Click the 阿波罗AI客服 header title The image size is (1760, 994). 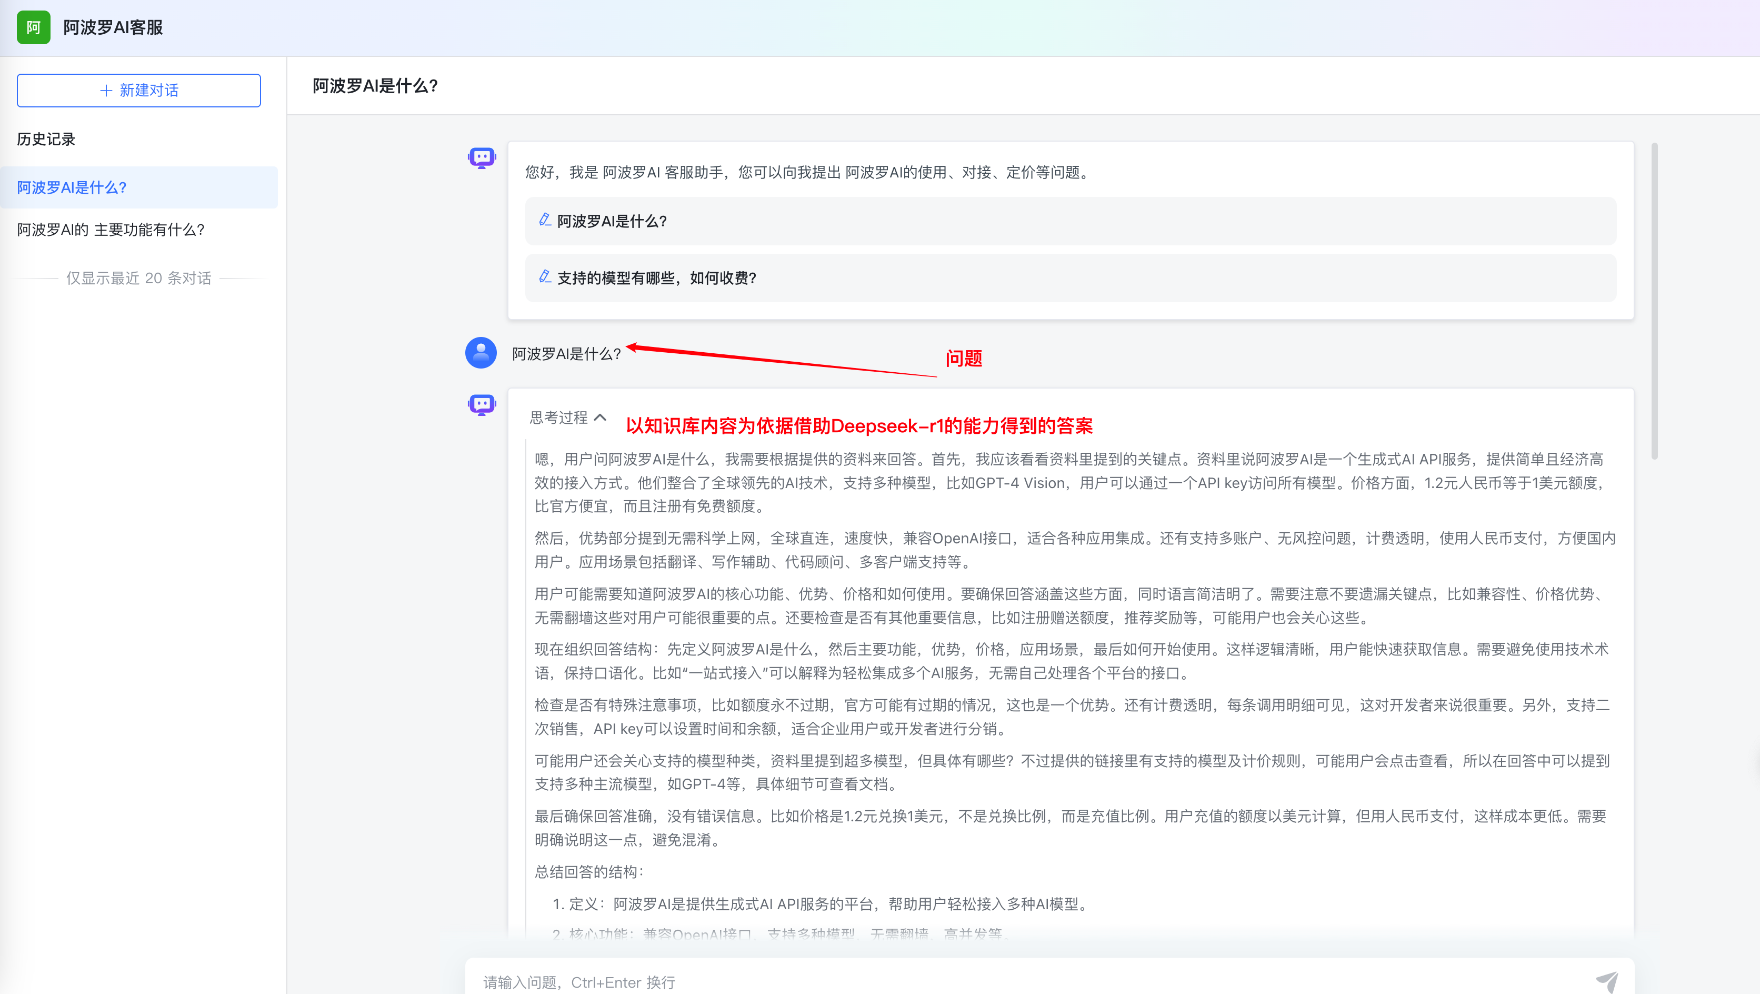click(x=113, y=27)
